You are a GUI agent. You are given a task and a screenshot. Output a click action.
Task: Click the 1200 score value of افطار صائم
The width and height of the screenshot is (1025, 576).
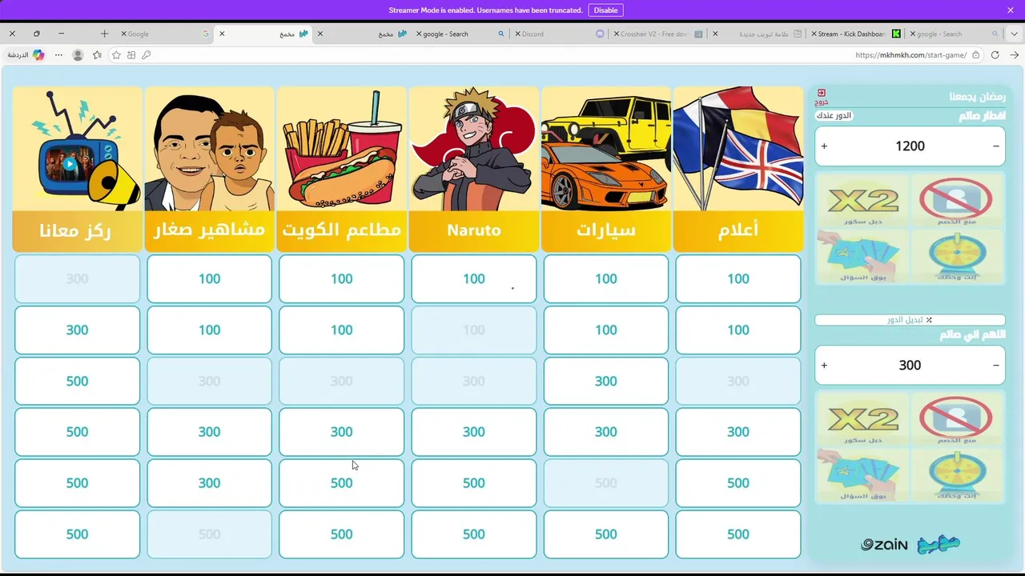point(910,146)
